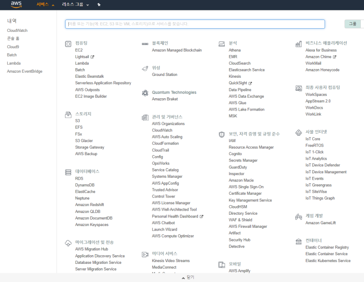Image resolution: width=364 pixels, height=282 pixels.
Task: Click the 분석 chart icon
Action: tap(222, 44)
